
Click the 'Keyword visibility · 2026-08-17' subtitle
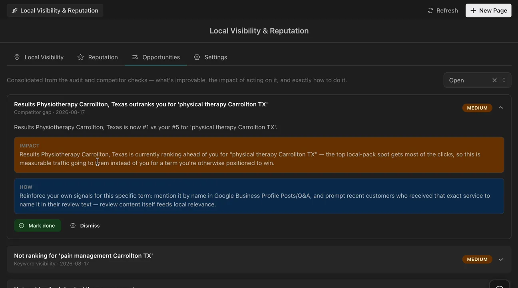click(x=52, y=264)
